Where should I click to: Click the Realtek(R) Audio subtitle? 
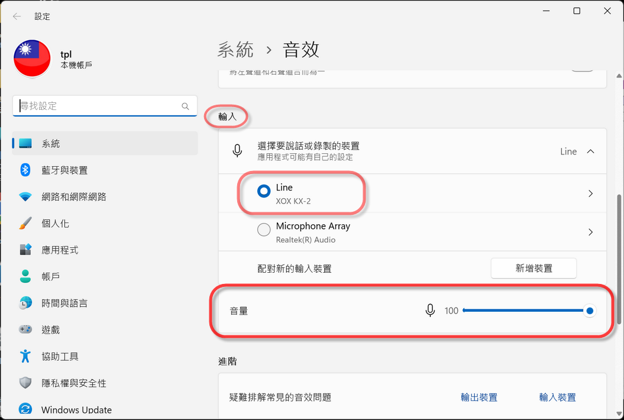pyautogui.click(x=306, y=240)
